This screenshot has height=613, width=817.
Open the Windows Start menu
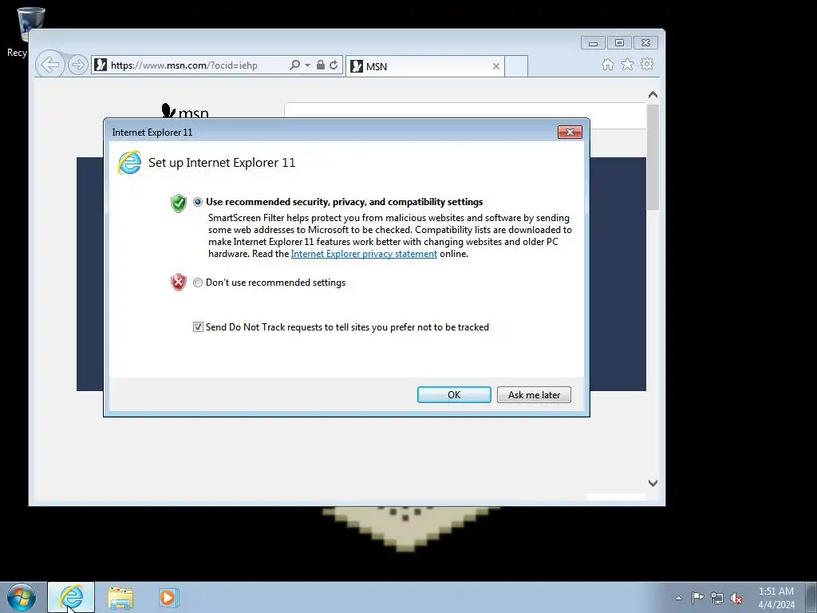point(22,597)
